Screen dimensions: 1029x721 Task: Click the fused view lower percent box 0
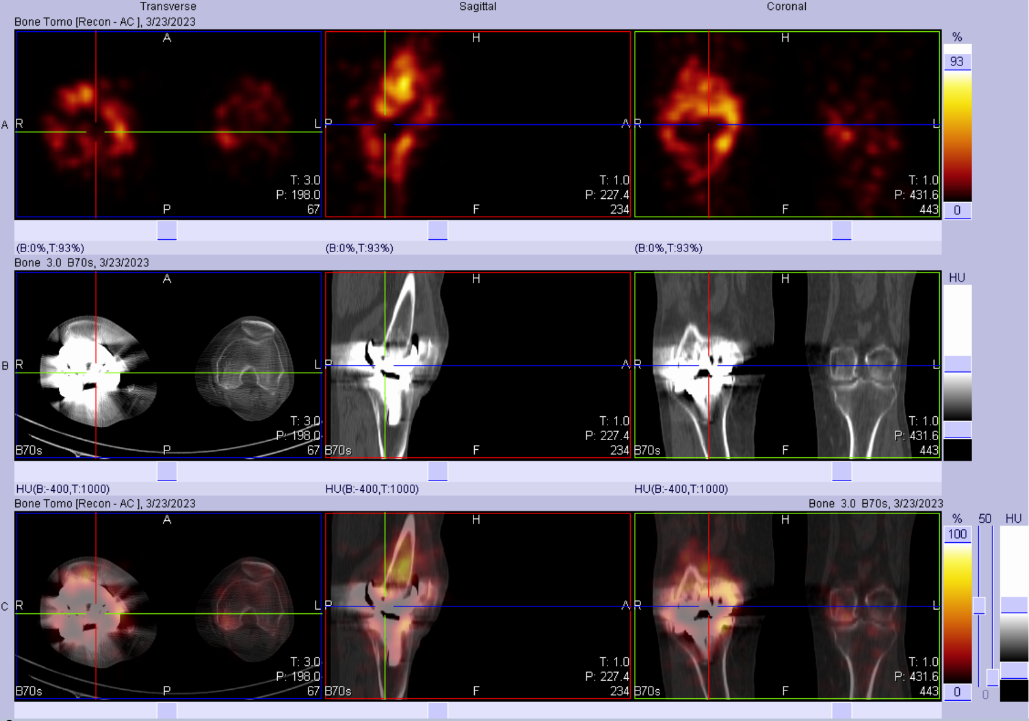click(x=957, y=692)
